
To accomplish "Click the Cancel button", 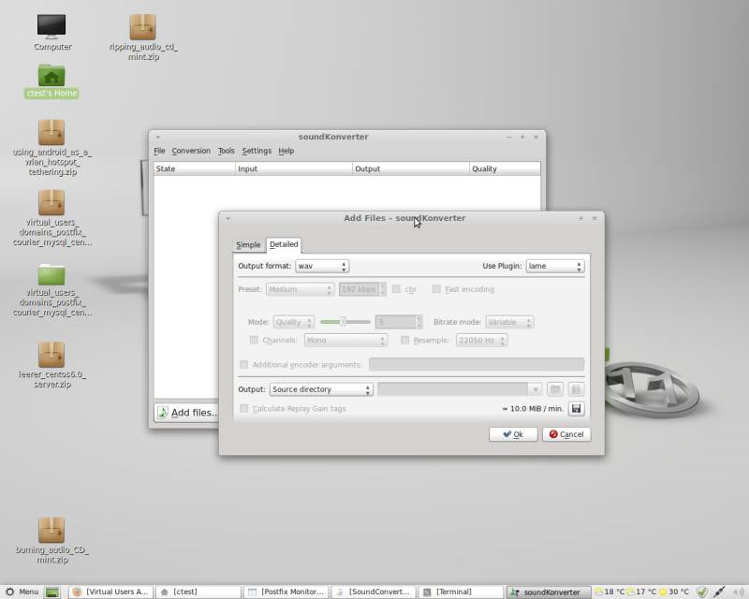I will click(565, 434).
